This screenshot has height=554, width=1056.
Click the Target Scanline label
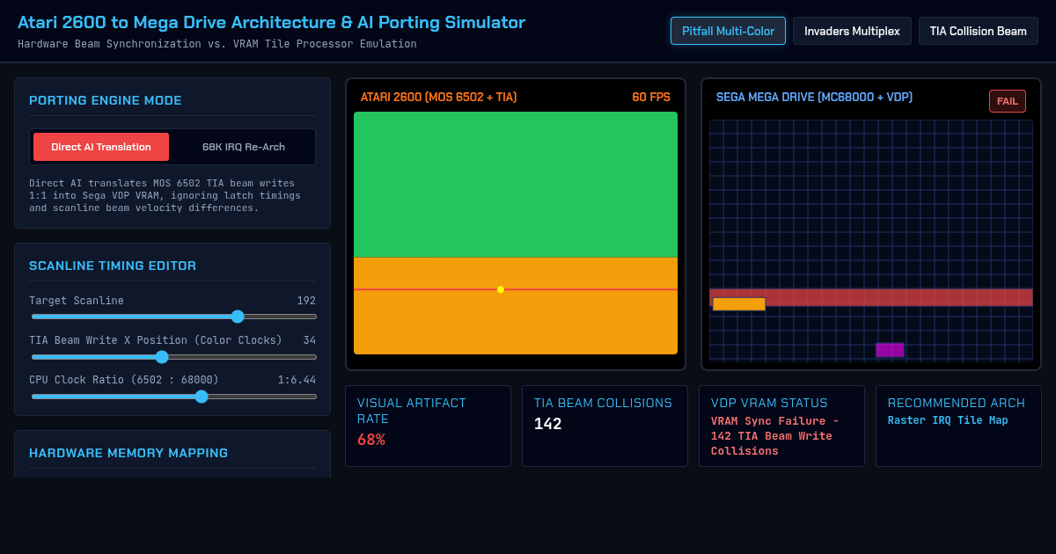(77, 301)
